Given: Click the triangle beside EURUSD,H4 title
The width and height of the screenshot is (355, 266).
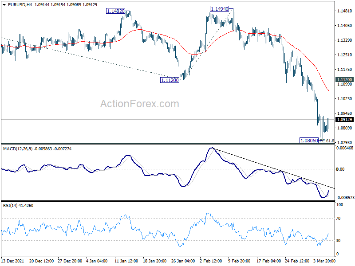Looking at the screenshot, I should (4, 5).
